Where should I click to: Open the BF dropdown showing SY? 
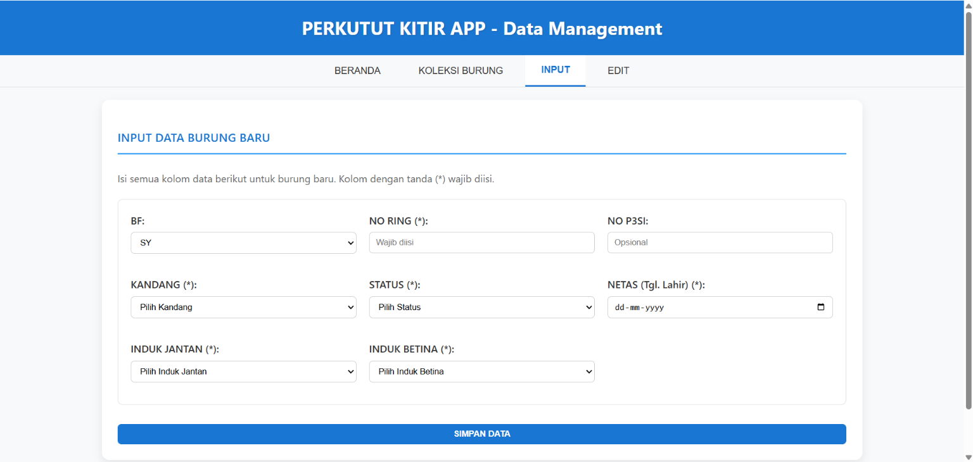click(243, 243)
